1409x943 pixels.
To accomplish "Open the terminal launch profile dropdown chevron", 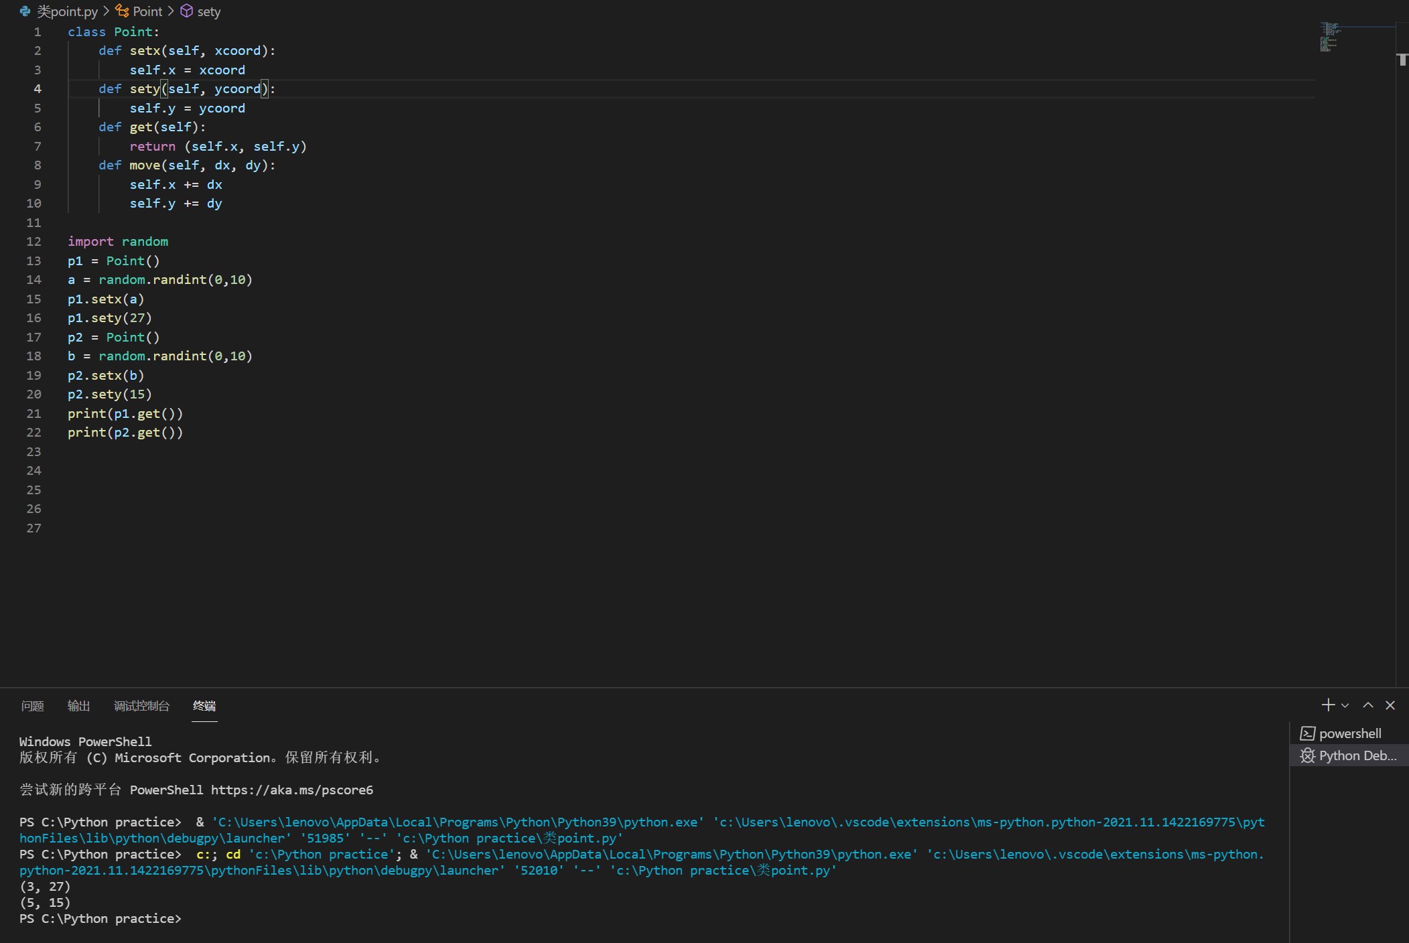I will click(1345, 705).
